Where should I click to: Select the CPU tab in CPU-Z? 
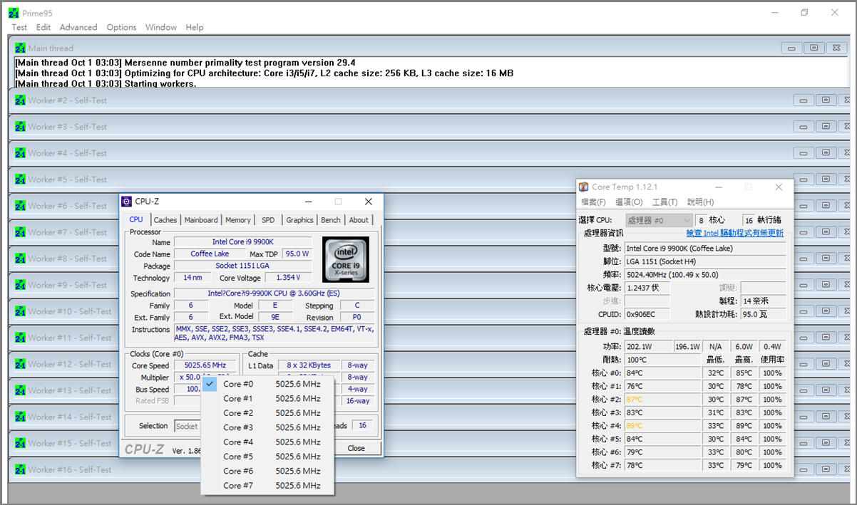click(136, 219)
